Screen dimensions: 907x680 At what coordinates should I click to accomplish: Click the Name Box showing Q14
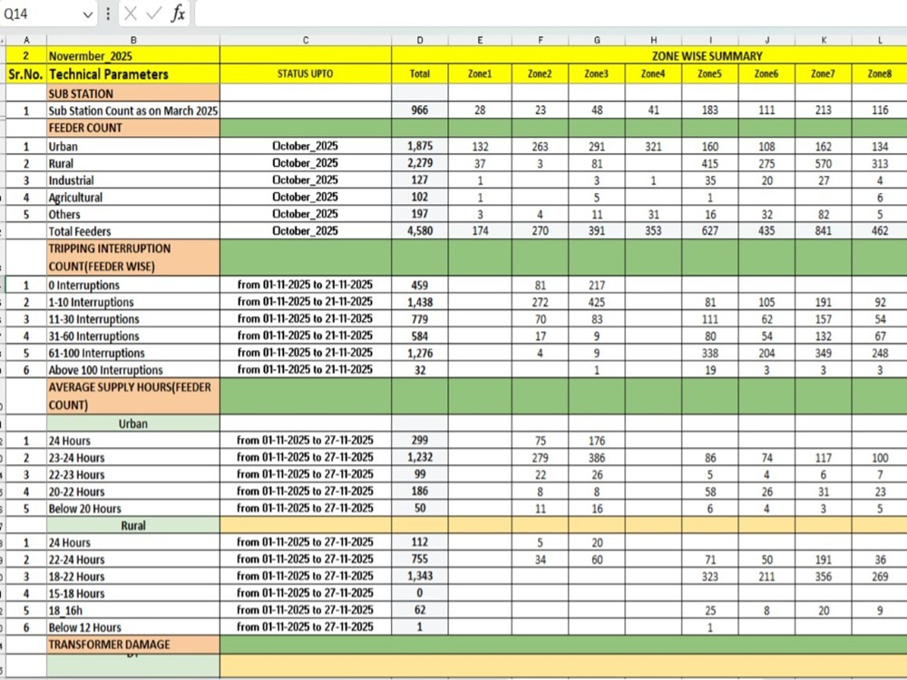pos(42,14)
